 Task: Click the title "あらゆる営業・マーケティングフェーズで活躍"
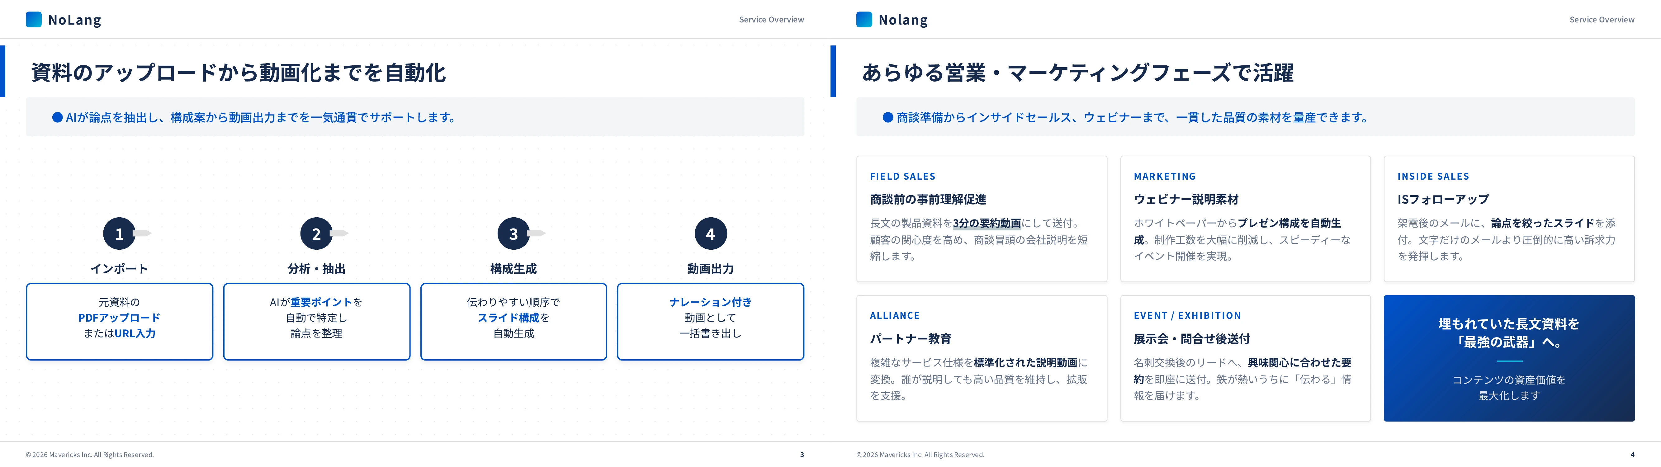tap(1077, 72)
